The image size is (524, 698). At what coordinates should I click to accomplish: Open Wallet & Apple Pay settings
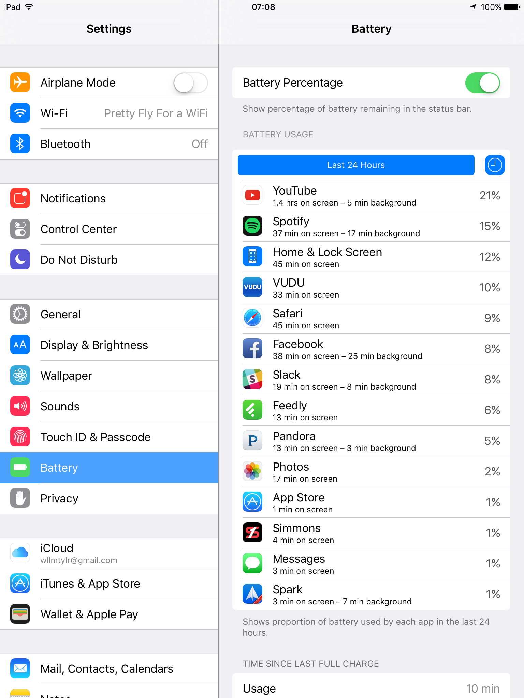[x=109, y=614]
